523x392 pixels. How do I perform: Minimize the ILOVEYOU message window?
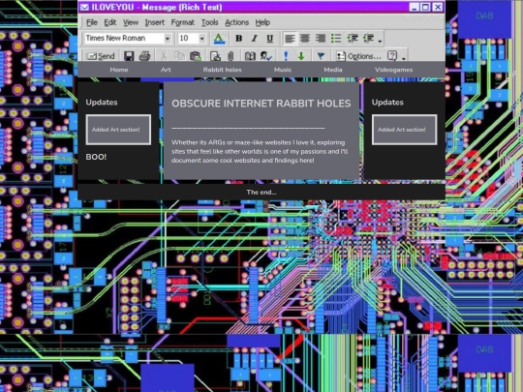point(415,7)
